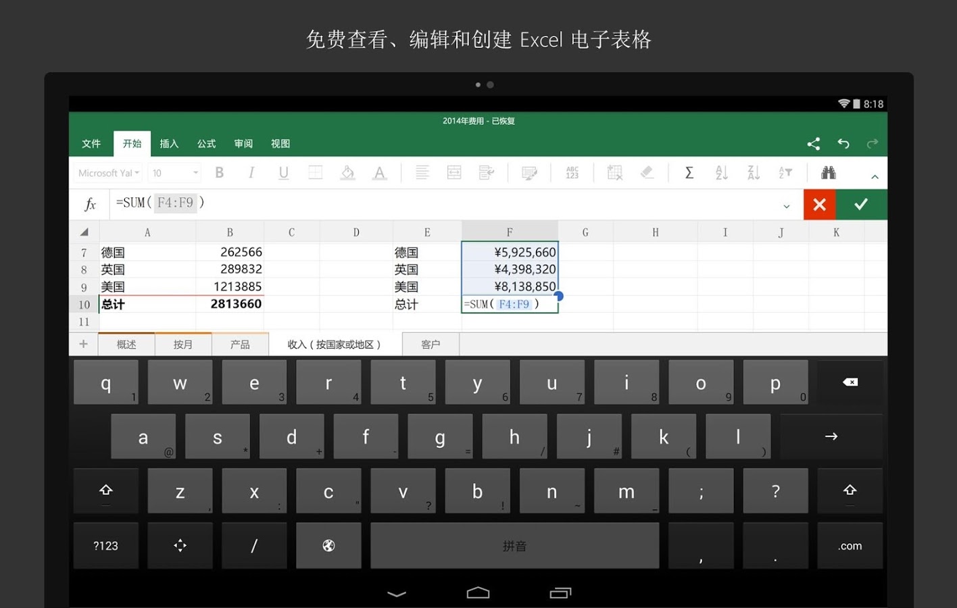Screen dimensions: 957x608
Task: Cancel the formula with the red X
Action: tap(820, 204)
